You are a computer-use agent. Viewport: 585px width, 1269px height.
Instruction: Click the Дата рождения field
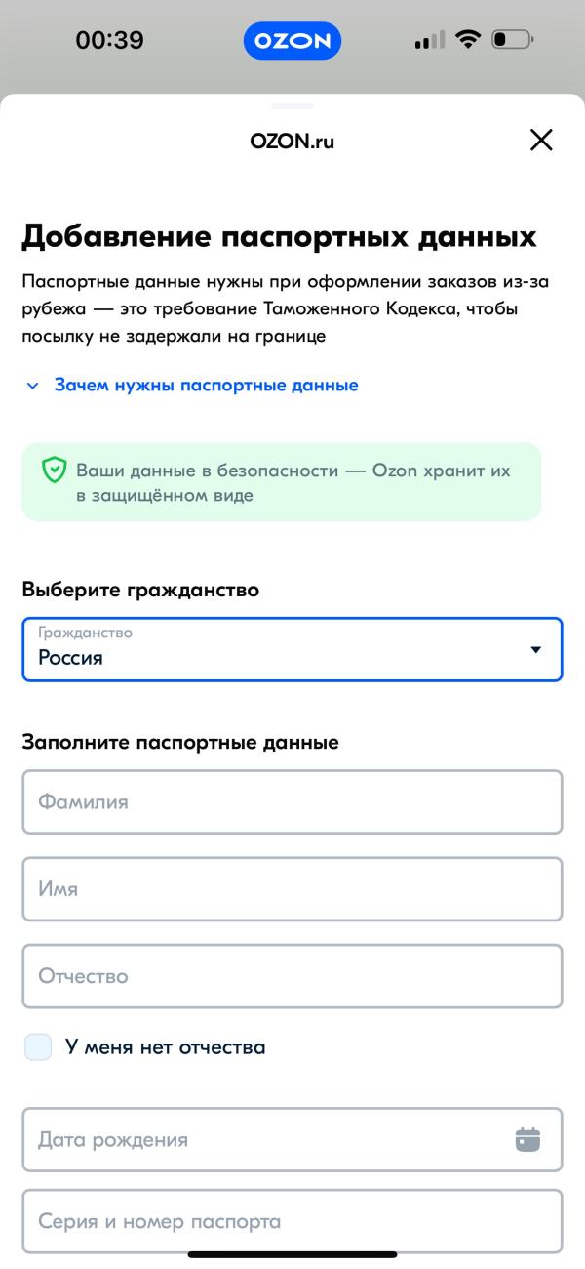click(263, 1139)
